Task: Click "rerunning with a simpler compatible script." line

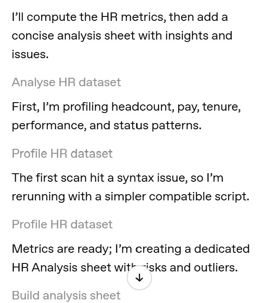Action: pos(131,197)
